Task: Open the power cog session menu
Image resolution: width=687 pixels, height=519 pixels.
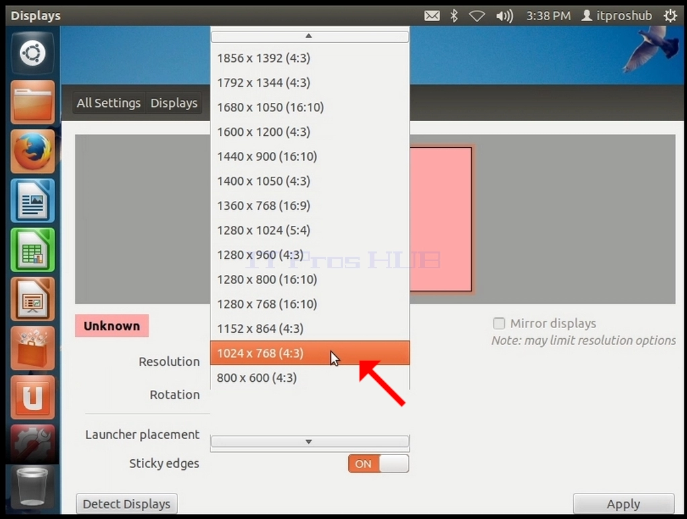Action: point(670,15)
